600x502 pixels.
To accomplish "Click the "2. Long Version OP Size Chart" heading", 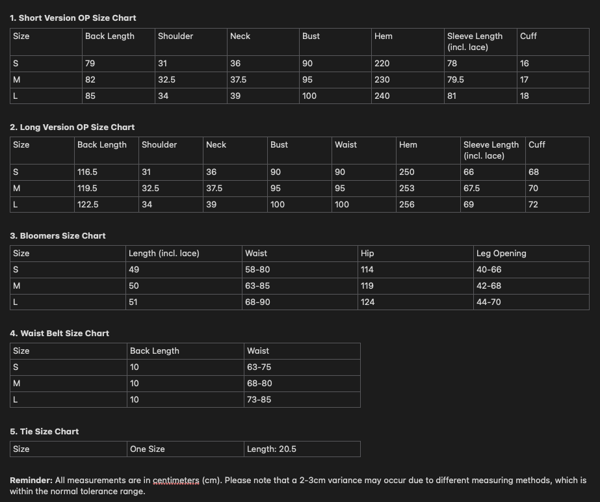I will (72, 127).
